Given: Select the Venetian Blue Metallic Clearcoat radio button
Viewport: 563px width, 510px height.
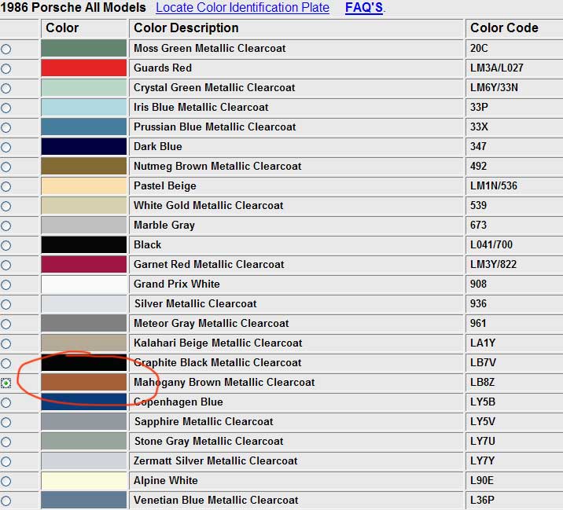Looking at the screenshot, I should pos(6,501).
